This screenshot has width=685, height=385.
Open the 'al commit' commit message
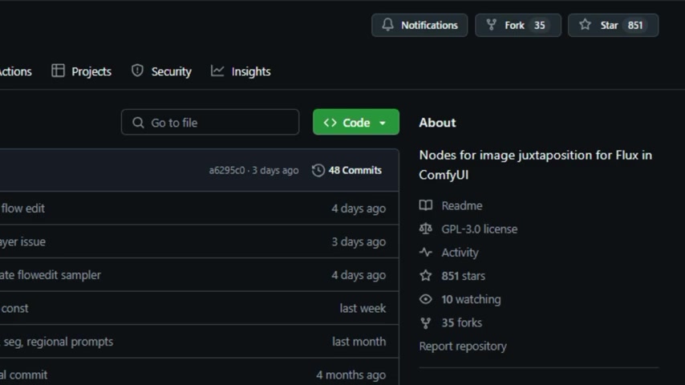[23, 375]
